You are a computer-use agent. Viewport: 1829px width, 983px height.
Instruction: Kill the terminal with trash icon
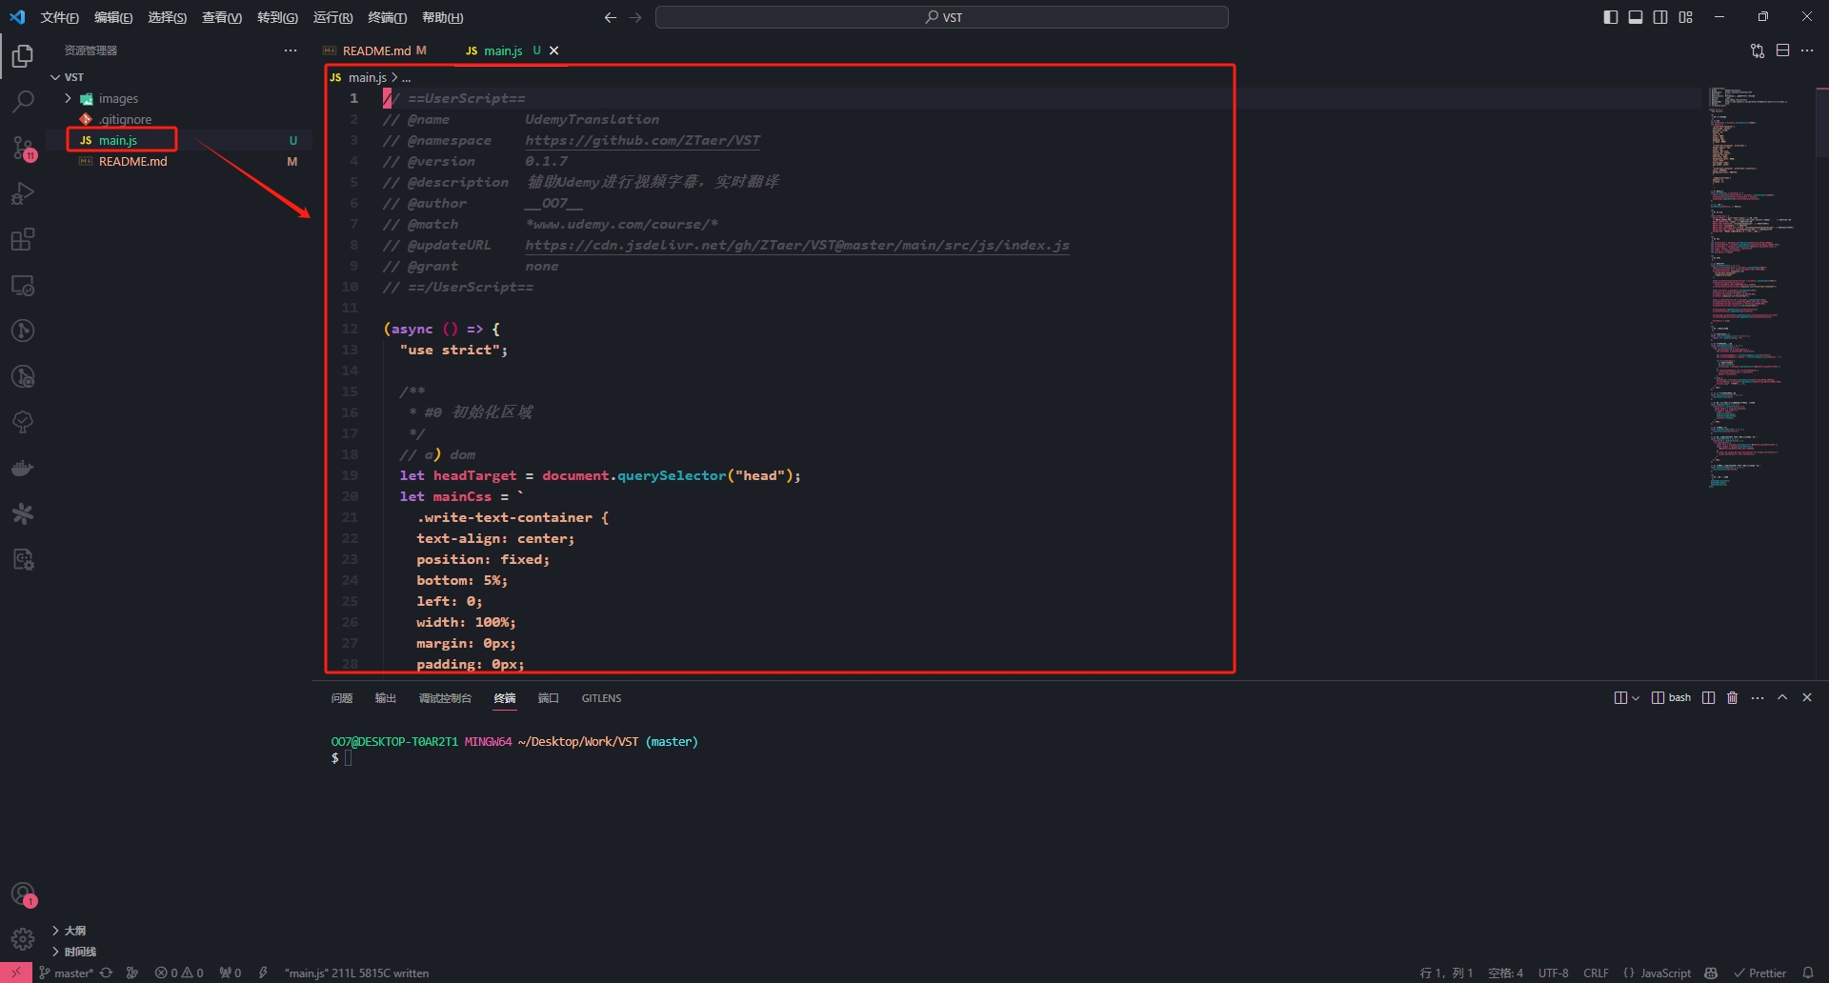[1733, 697]
